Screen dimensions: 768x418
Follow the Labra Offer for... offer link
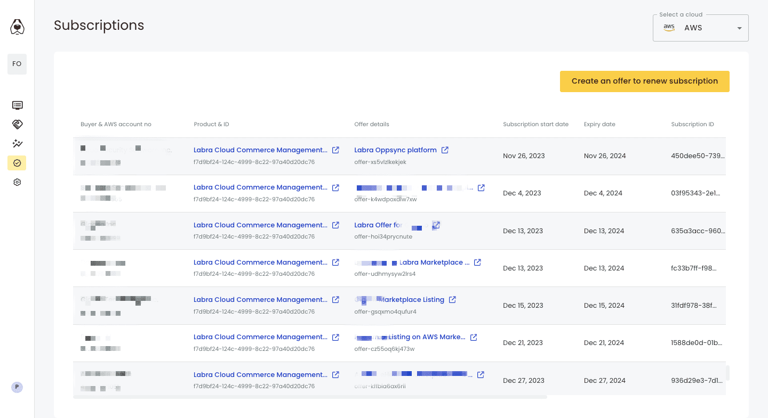[379, 225]
